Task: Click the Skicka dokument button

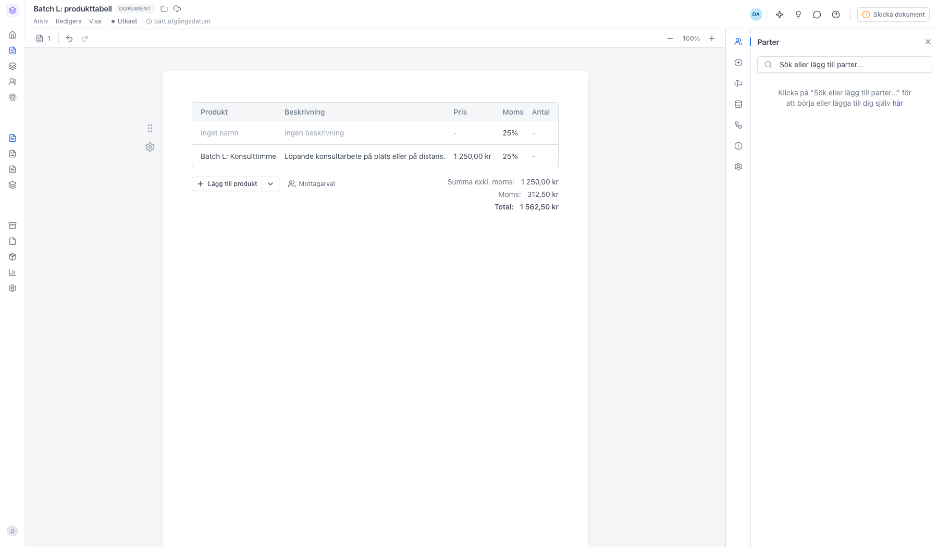Action: click(893, 15)
